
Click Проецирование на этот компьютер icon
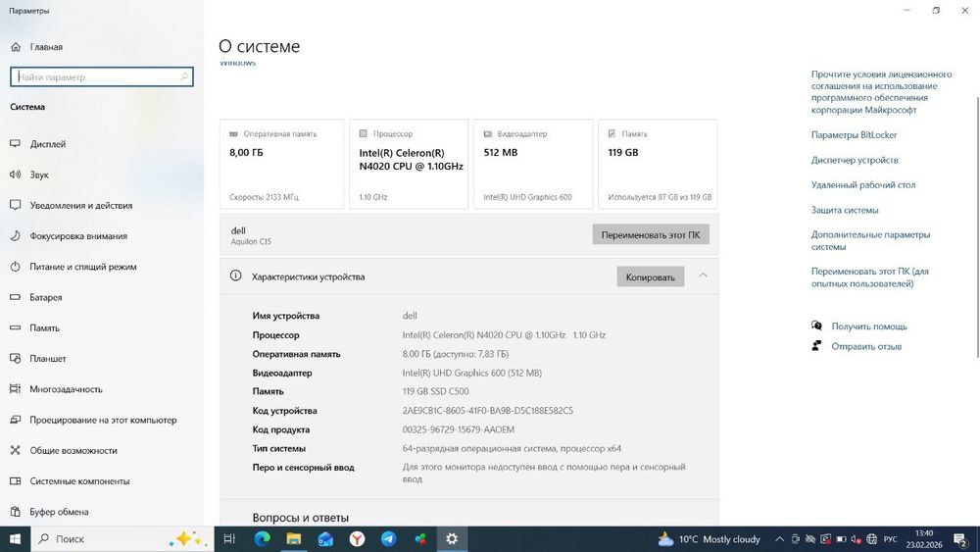pyautogui.click(x=16, y=420)
